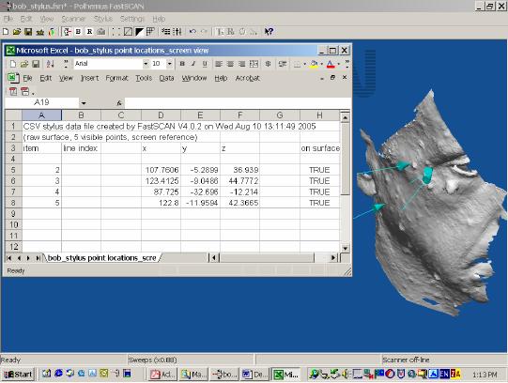Image resolution: width=508 pixels, height=383 pixels.
Task: Click Excel Open folder icon
Action: click(x=24, y=64)
